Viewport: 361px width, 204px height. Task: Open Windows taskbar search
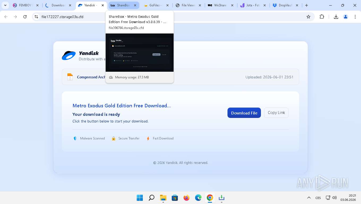tap(151, 198)
